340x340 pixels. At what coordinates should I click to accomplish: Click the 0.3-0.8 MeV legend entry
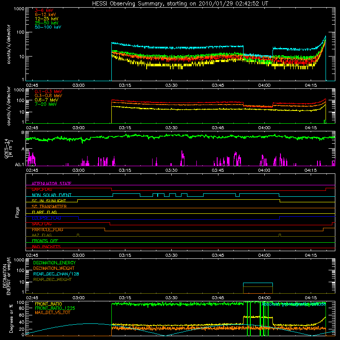(48, 96)
